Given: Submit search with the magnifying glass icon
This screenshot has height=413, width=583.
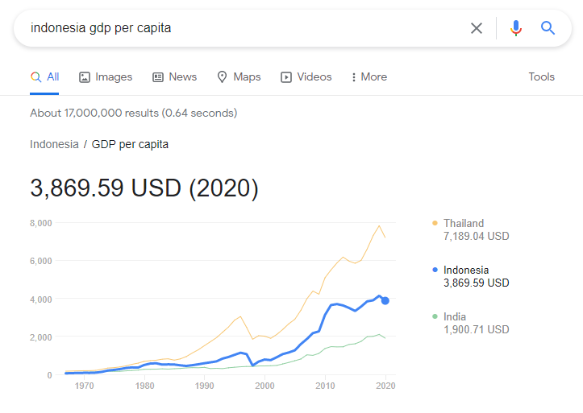Looking at the screenshot, I should point(548,28).
